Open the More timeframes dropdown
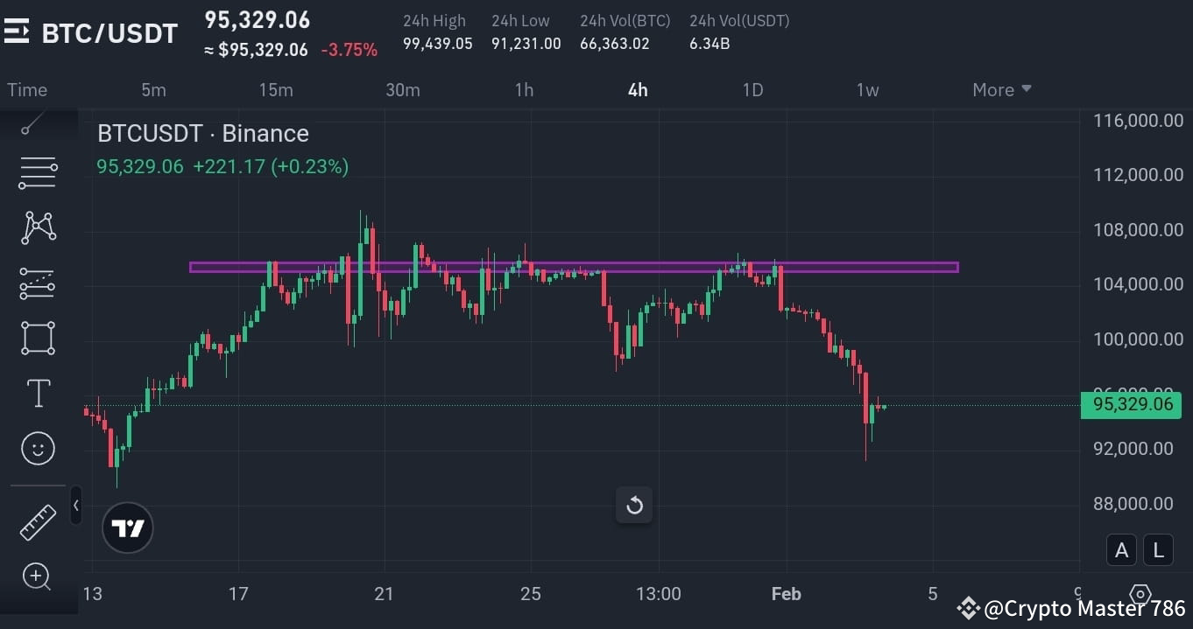 tap(1001, 89)
